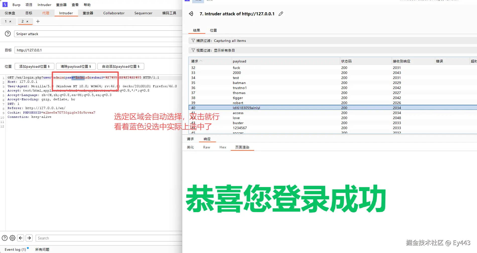Click the Burp lightning logo icon

5,5
